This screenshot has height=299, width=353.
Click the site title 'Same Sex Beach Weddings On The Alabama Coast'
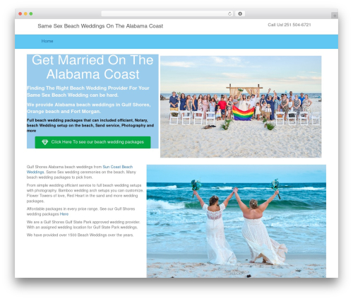pyautogui.click(x=100, y=26)
